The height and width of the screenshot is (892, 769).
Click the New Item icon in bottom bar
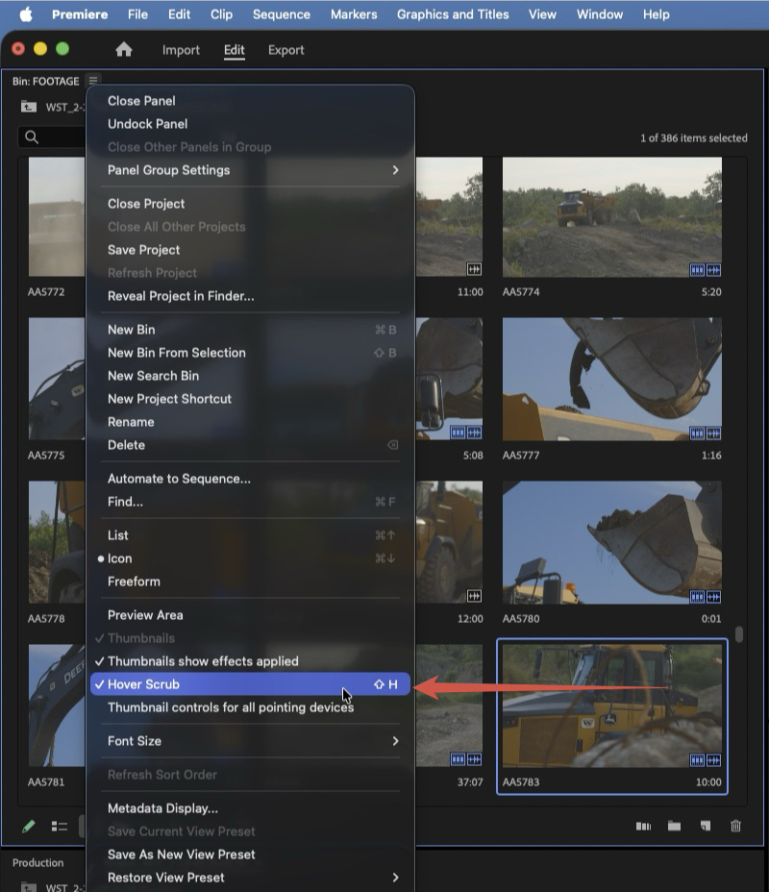pos(706,826)
